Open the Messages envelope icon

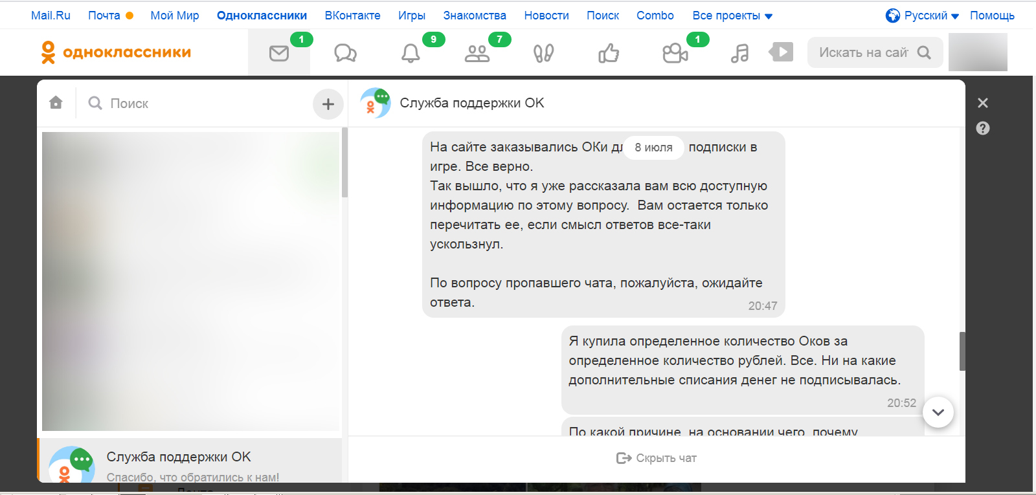click(x=279, y=53)
